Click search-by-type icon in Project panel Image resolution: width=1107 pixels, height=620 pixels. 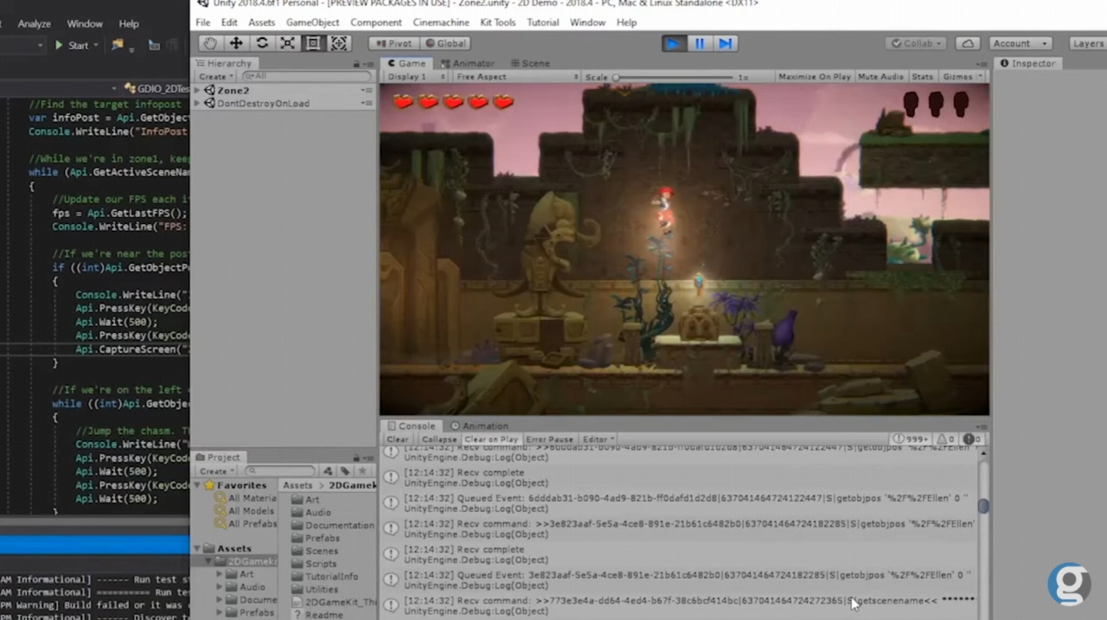(x=328, y=471)
